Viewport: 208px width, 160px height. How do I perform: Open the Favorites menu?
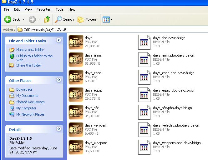coord(43,9)
